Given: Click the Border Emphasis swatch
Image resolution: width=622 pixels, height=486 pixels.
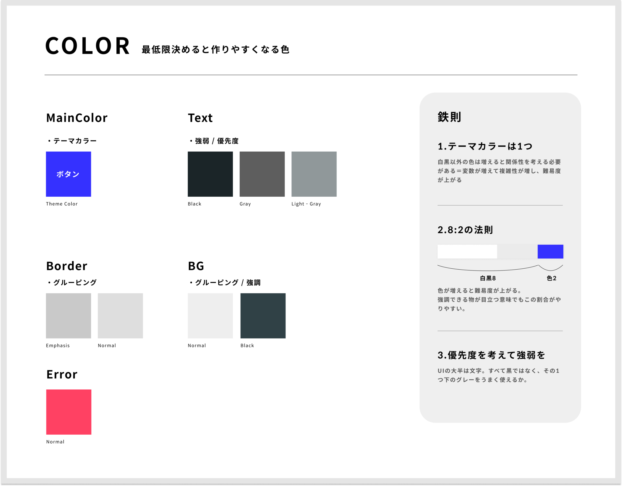Looking at the screenshot, I should (68, 315).
